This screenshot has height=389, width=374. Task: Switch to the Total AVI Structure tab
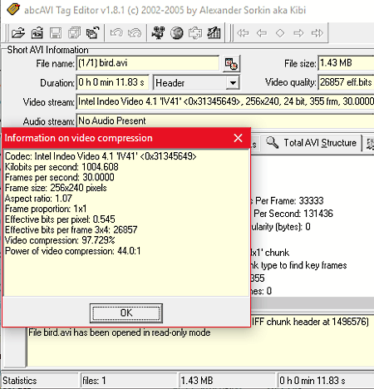coord(312,143)
